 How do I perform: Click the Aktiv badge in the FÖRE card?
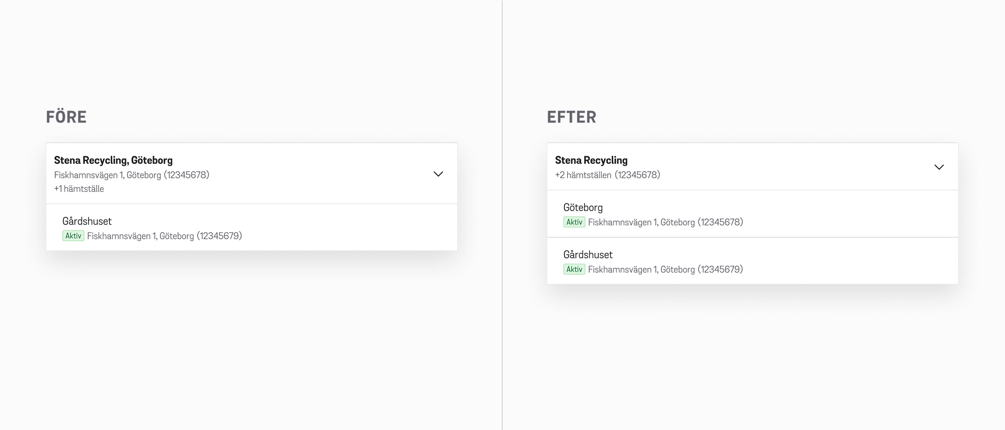73,236
